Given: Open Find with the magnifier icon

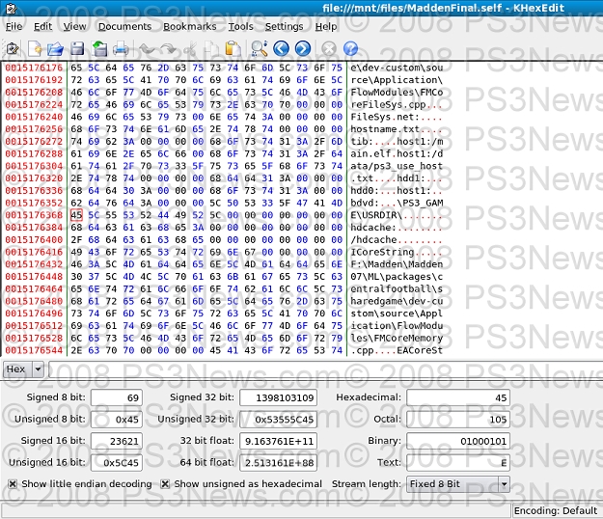Looking at the screenshot, I should click(260, 49).
